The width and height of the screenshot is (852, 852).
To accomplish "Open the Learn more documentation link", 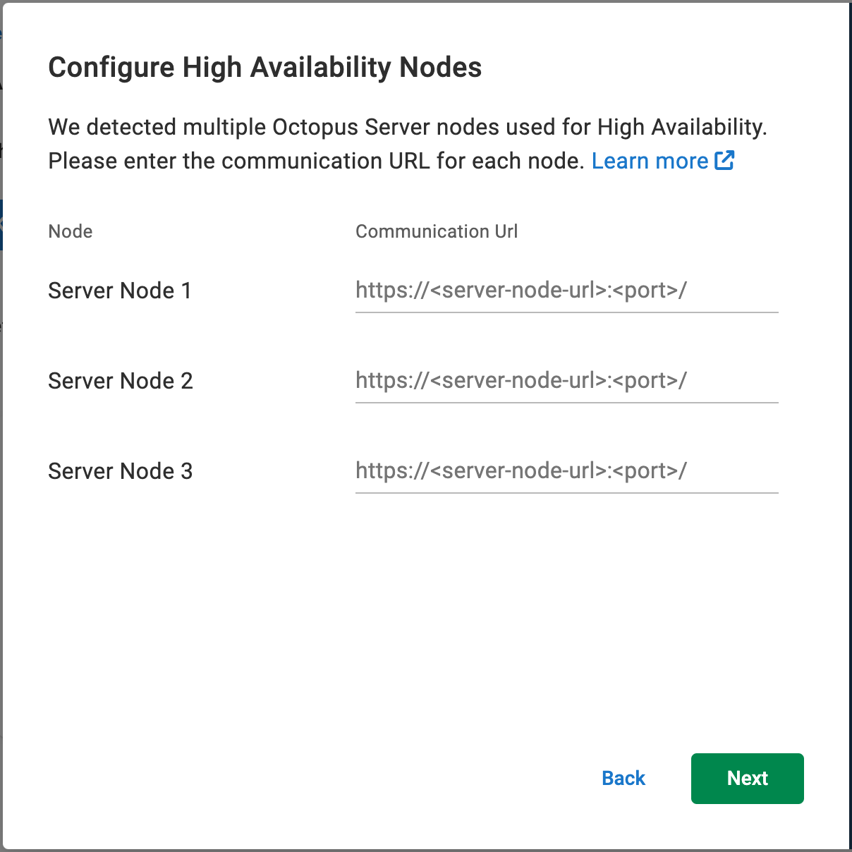I will pos(650,161).
